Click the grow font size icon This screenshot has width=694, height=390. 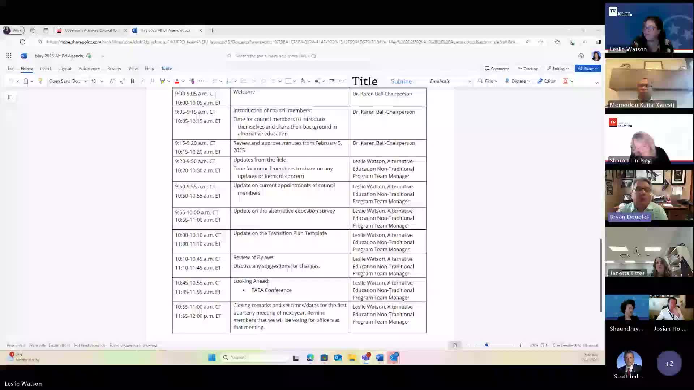[x=112, y=81]
